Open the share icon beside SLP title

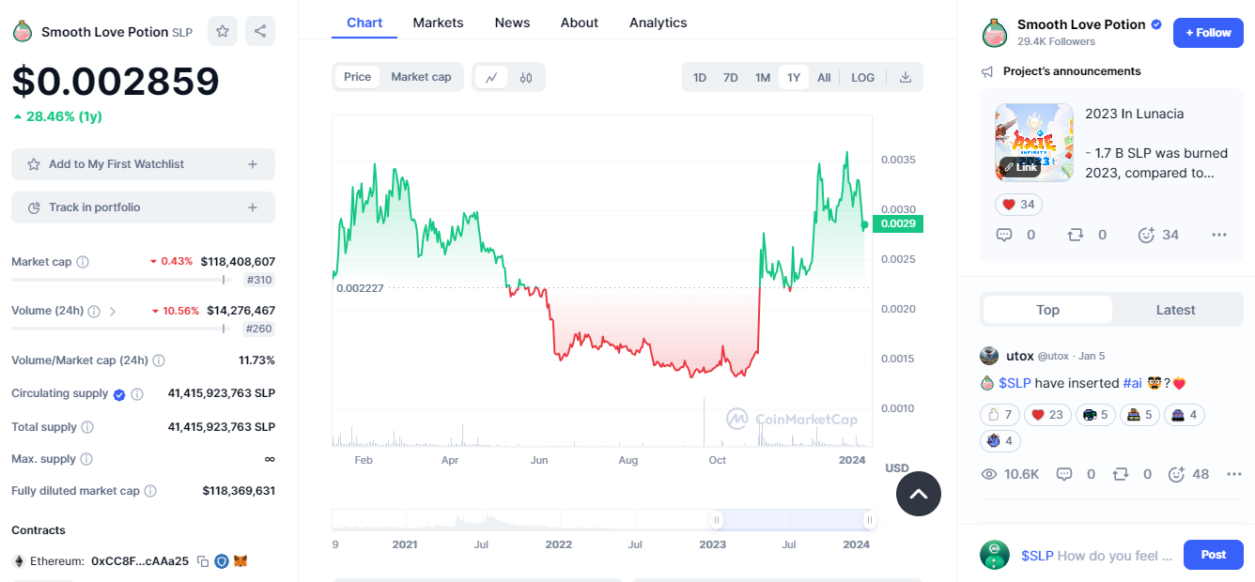click(260, 31)
